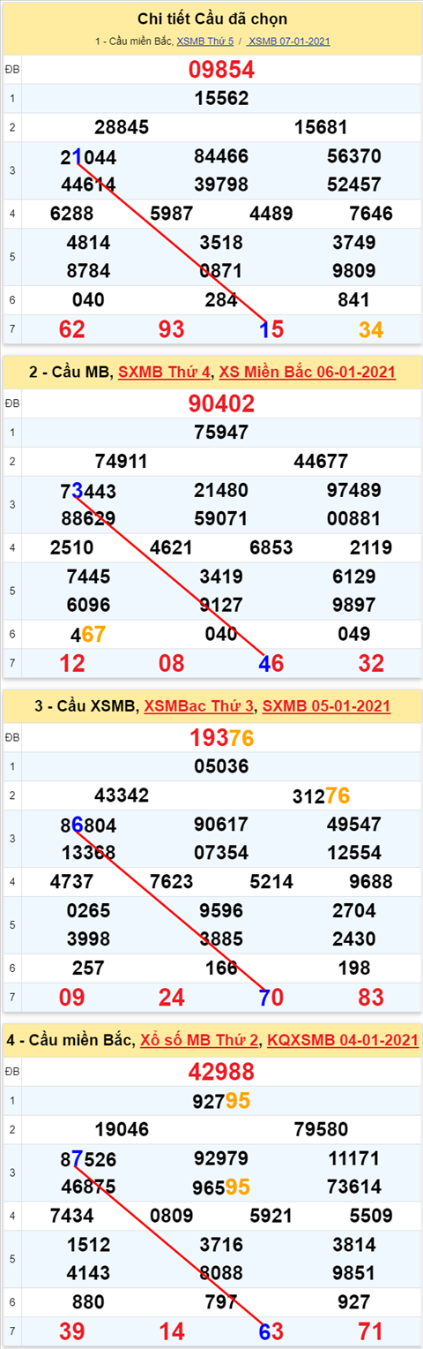
Task: Select the red number 08
Action: [172, 664]
